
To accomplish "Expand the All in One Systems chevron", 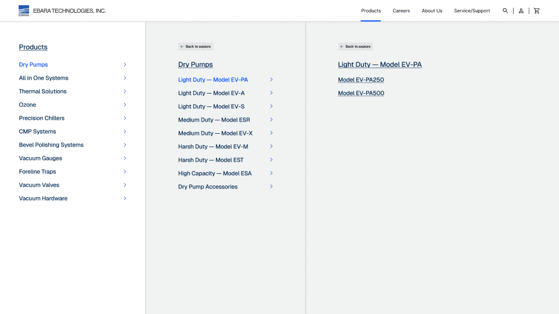I will [x=125, y=78].
